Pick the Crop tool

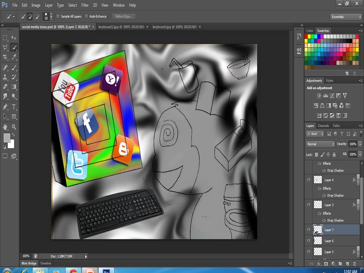(x=5, y=57)
